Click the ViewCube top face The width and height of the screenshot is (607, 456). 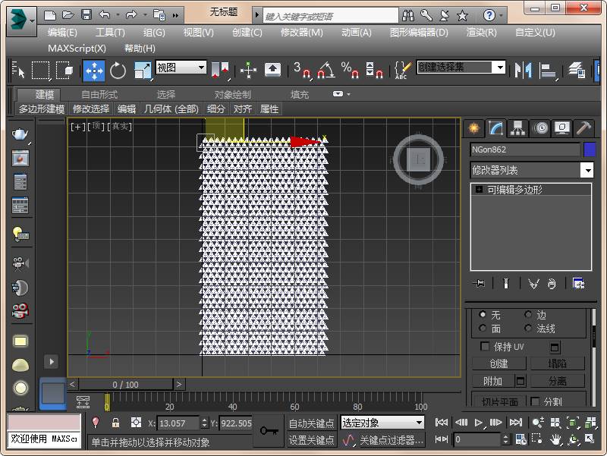pyautogui.click(x=419, y=159)
